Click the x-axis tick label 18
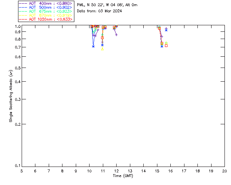Image resolution: width=231 pixels, height=185 pixels. point(197,171)
